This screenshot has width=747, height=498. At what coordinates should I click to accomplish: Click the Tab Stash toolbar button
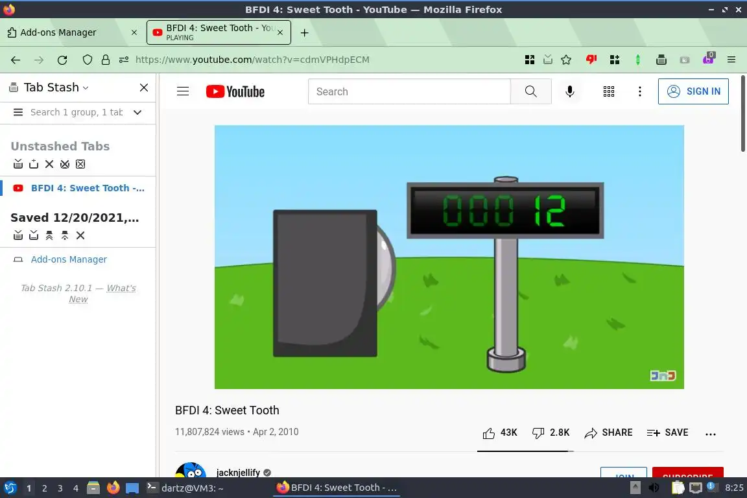pyautogui.click(x=661, y=60)
